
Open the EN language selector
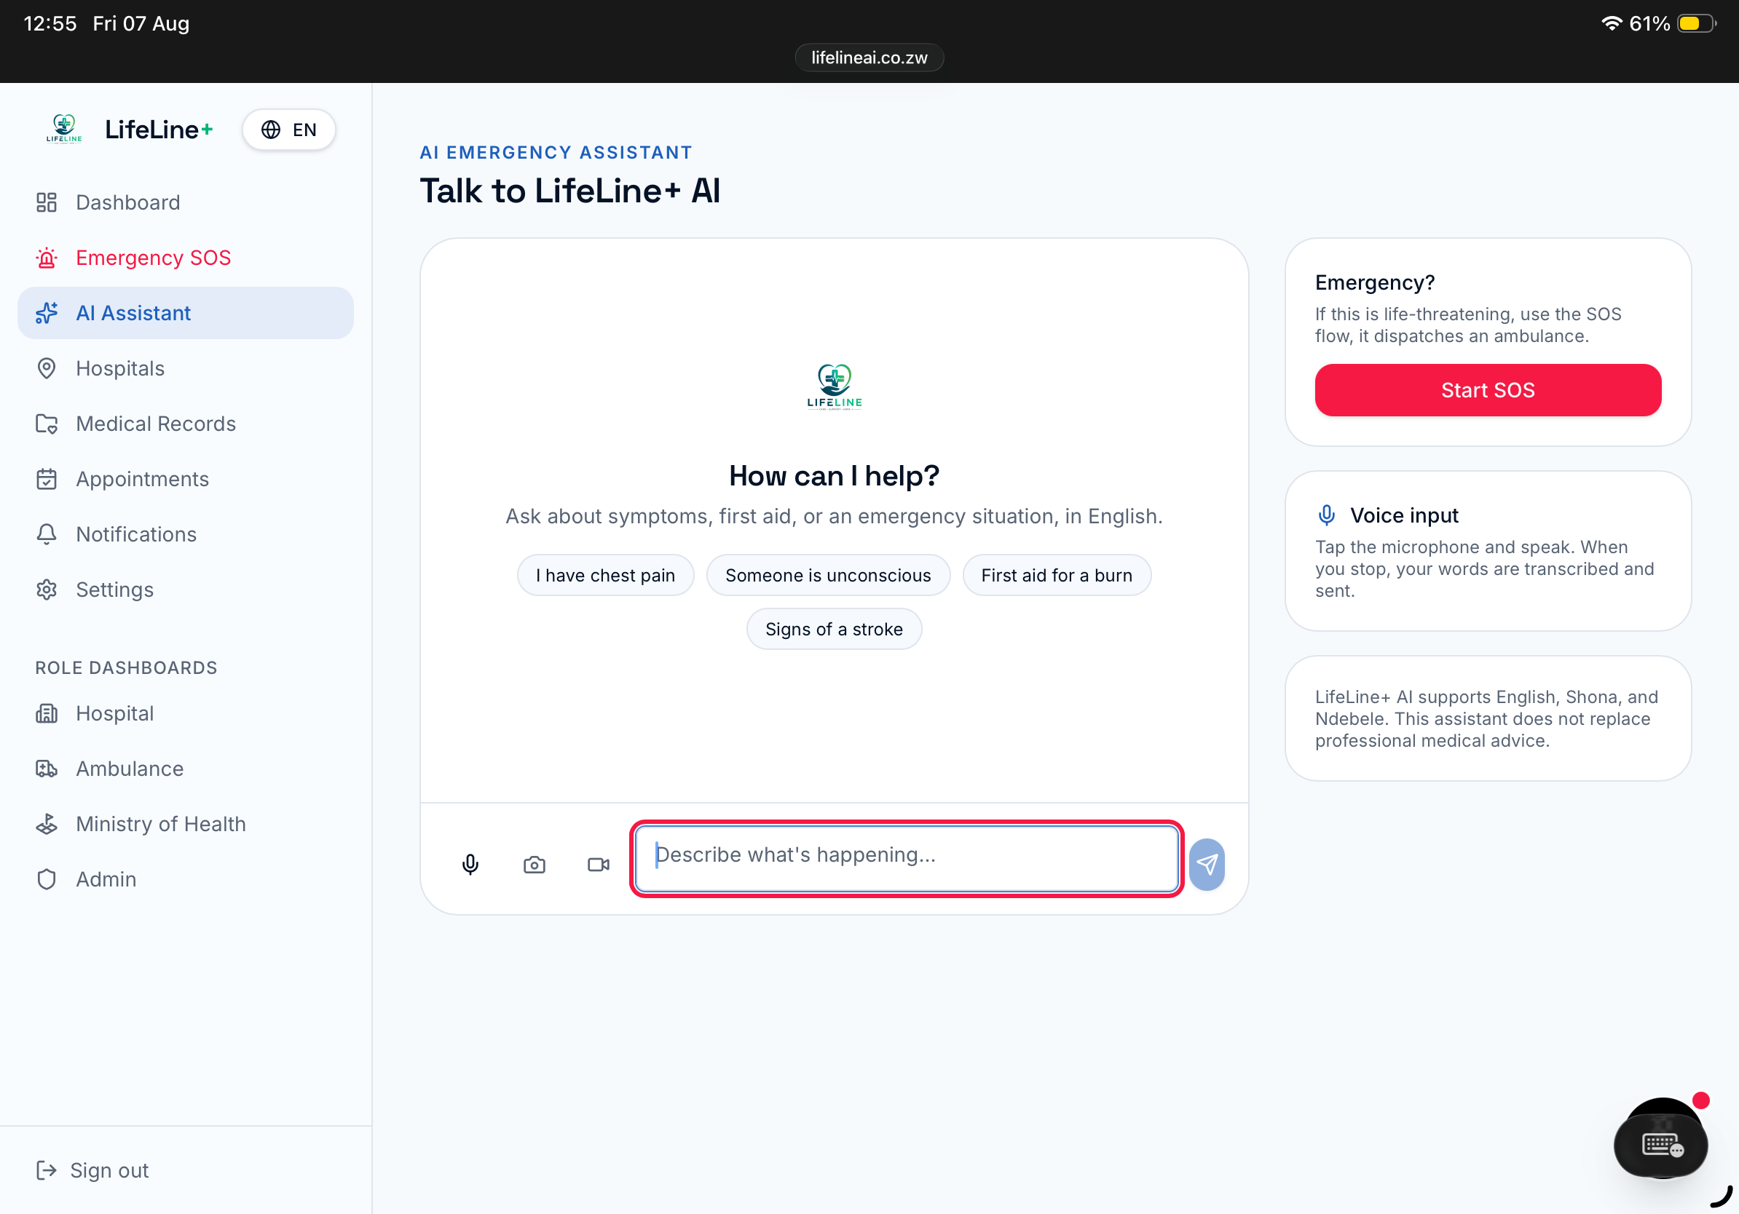(x=288, y=130)
